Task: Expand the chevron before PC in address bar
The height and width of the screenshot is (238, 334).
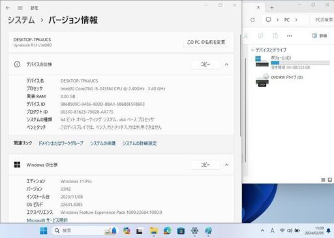Action: click(277, 20)
